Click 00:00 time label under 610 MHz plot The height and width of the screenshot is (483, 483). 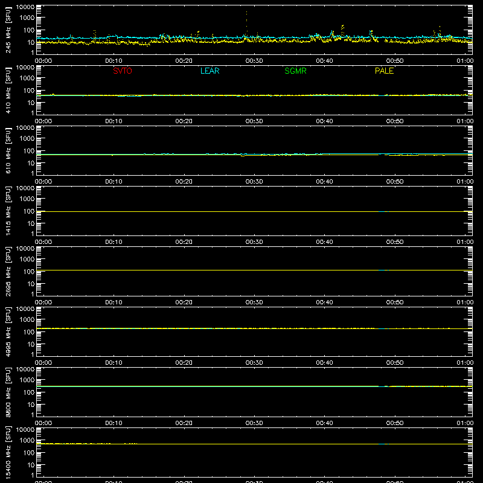click(x=43, y=182)
